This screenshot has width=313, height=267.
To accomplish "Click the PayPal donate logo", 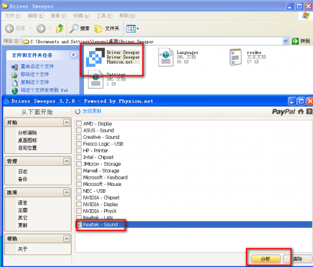I will click(284, 112).
